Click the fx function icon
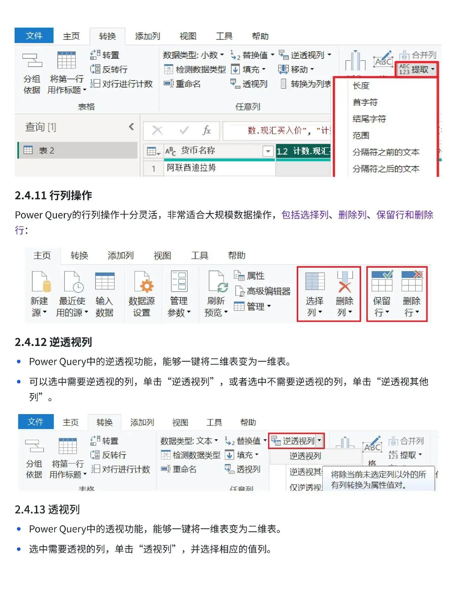 [x=207, y=130]
